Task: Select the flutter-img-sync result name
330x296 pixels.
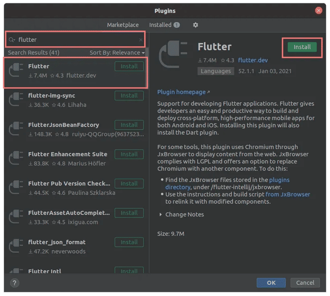Action: (52, 96)
